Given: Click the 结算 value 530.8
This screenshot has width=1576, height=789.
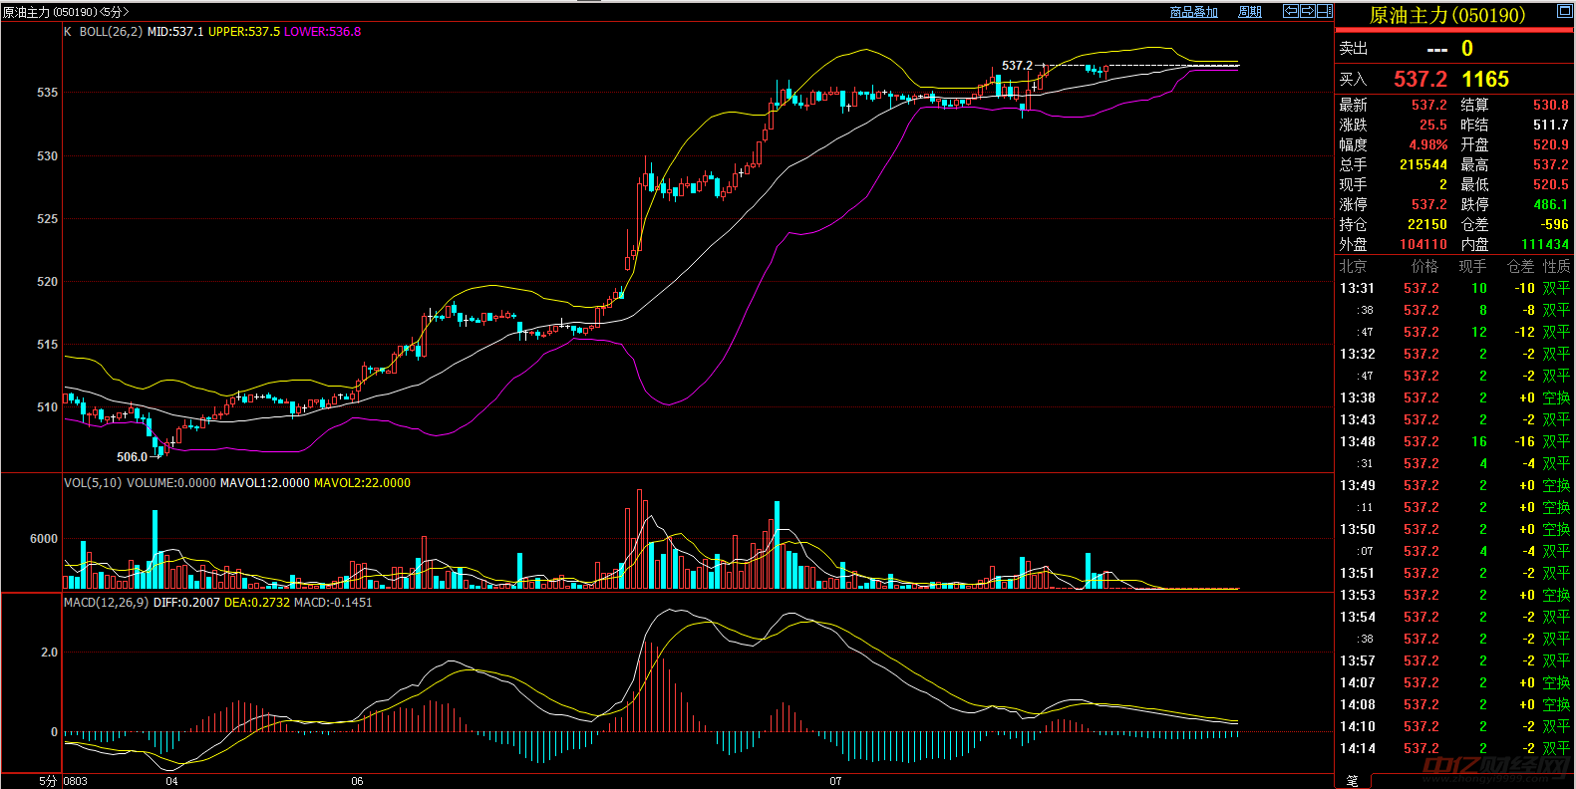Looking at the screenshot, I should point(1551,105).
